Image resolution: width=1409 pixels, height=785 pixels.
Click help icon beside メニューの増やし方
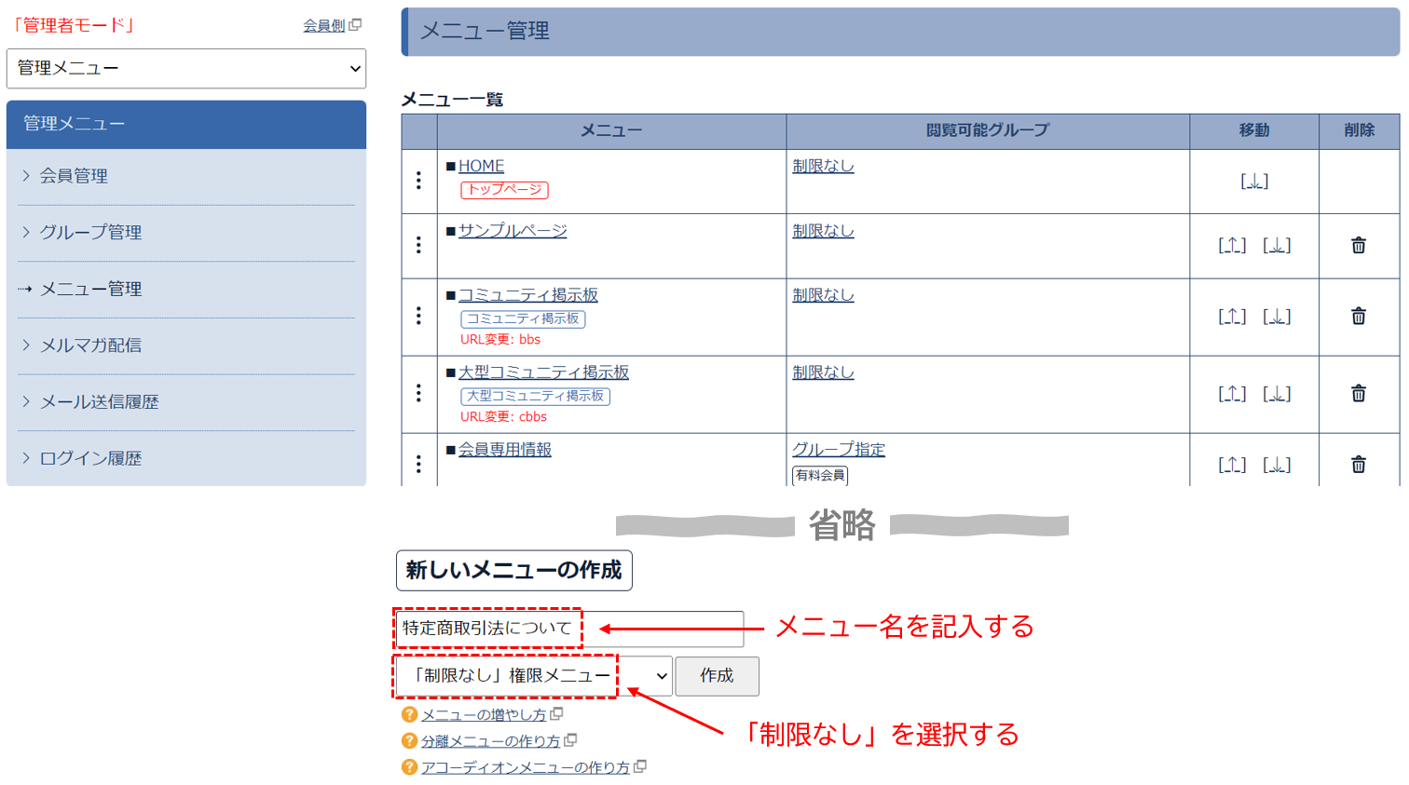(x=409, y=714)
